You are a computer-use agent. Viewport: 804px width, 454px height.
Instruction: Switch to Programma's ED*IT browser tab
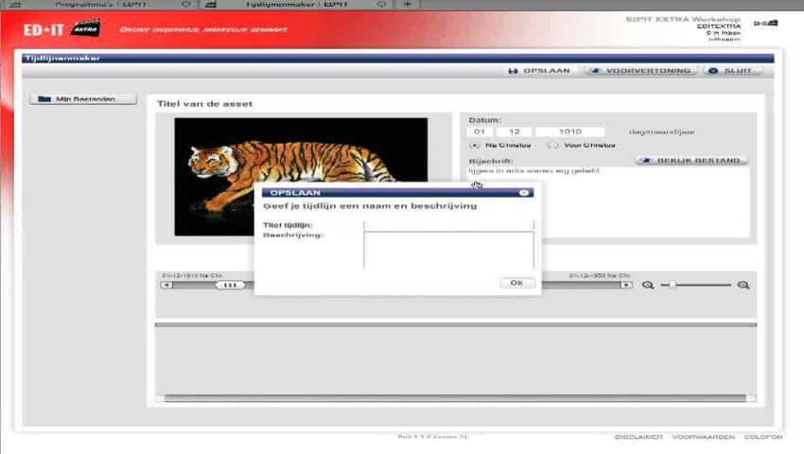(x=100, y=4)
